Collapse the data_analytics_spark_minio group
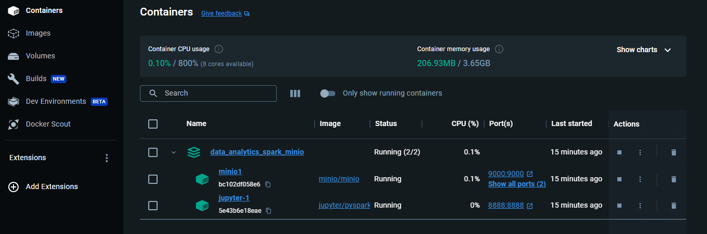The image size is (707, 234). (x=174, y=152)
